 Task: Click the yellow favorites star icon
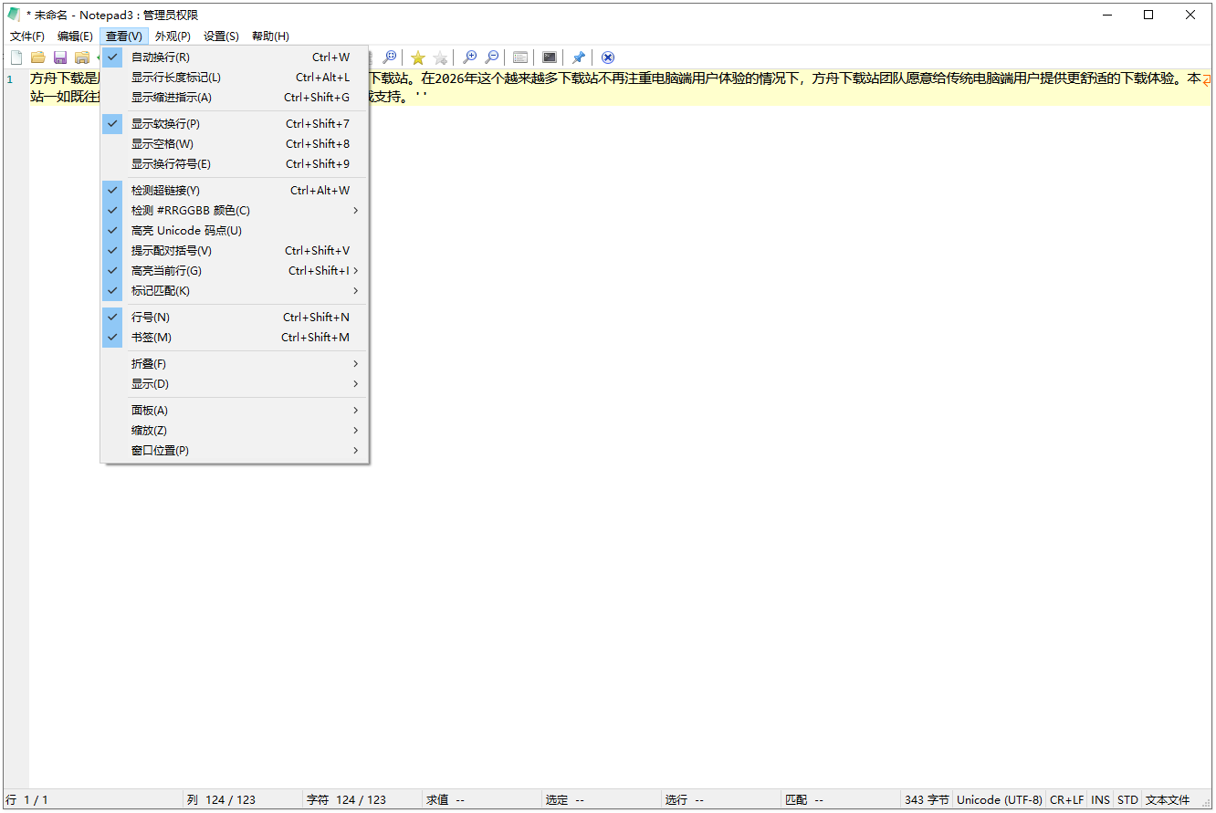tap(417, 57)
